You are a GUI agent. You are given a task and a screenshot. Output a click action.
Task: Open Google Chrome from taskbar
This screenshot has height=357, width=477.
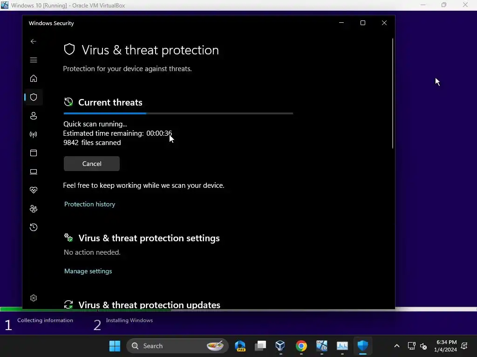301,346
